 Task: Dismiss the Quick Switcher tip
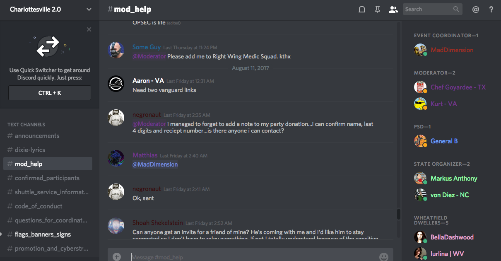pos(89,29)
